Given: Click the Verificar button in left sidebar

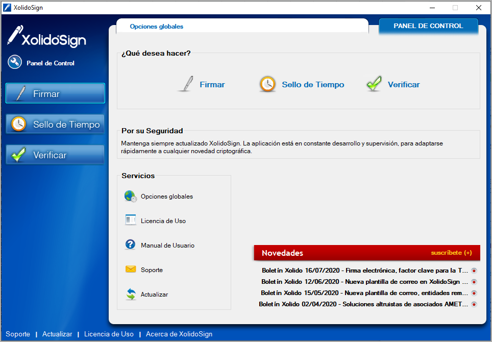Looking at the screenshot, I should 55,155.
